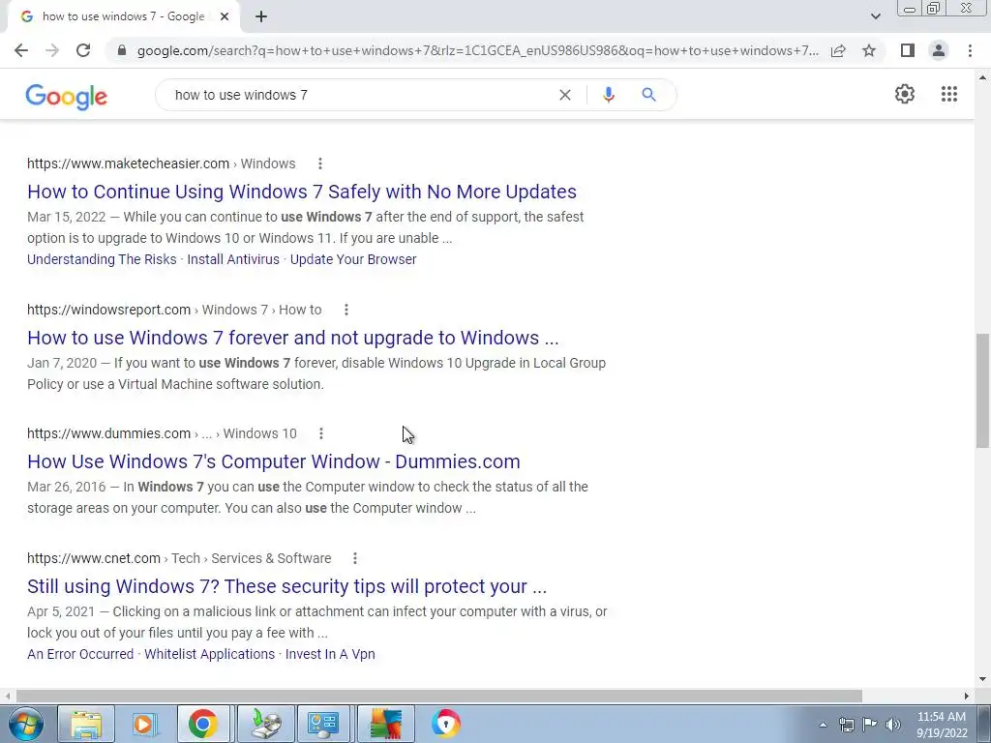
Task: Open the Control Panel taskbar item
Action: [323, 724]
